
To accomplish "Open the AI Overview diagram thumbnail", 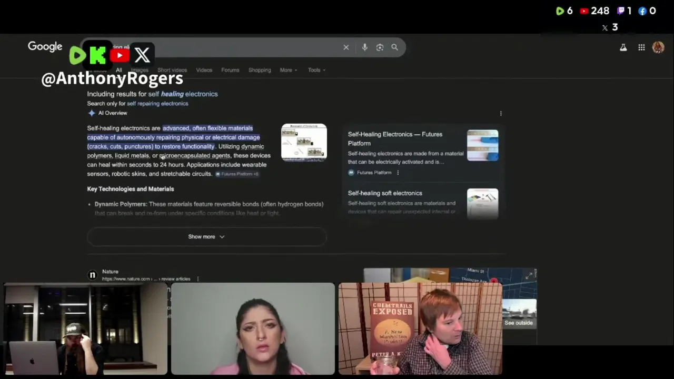I will coord(304,143).
